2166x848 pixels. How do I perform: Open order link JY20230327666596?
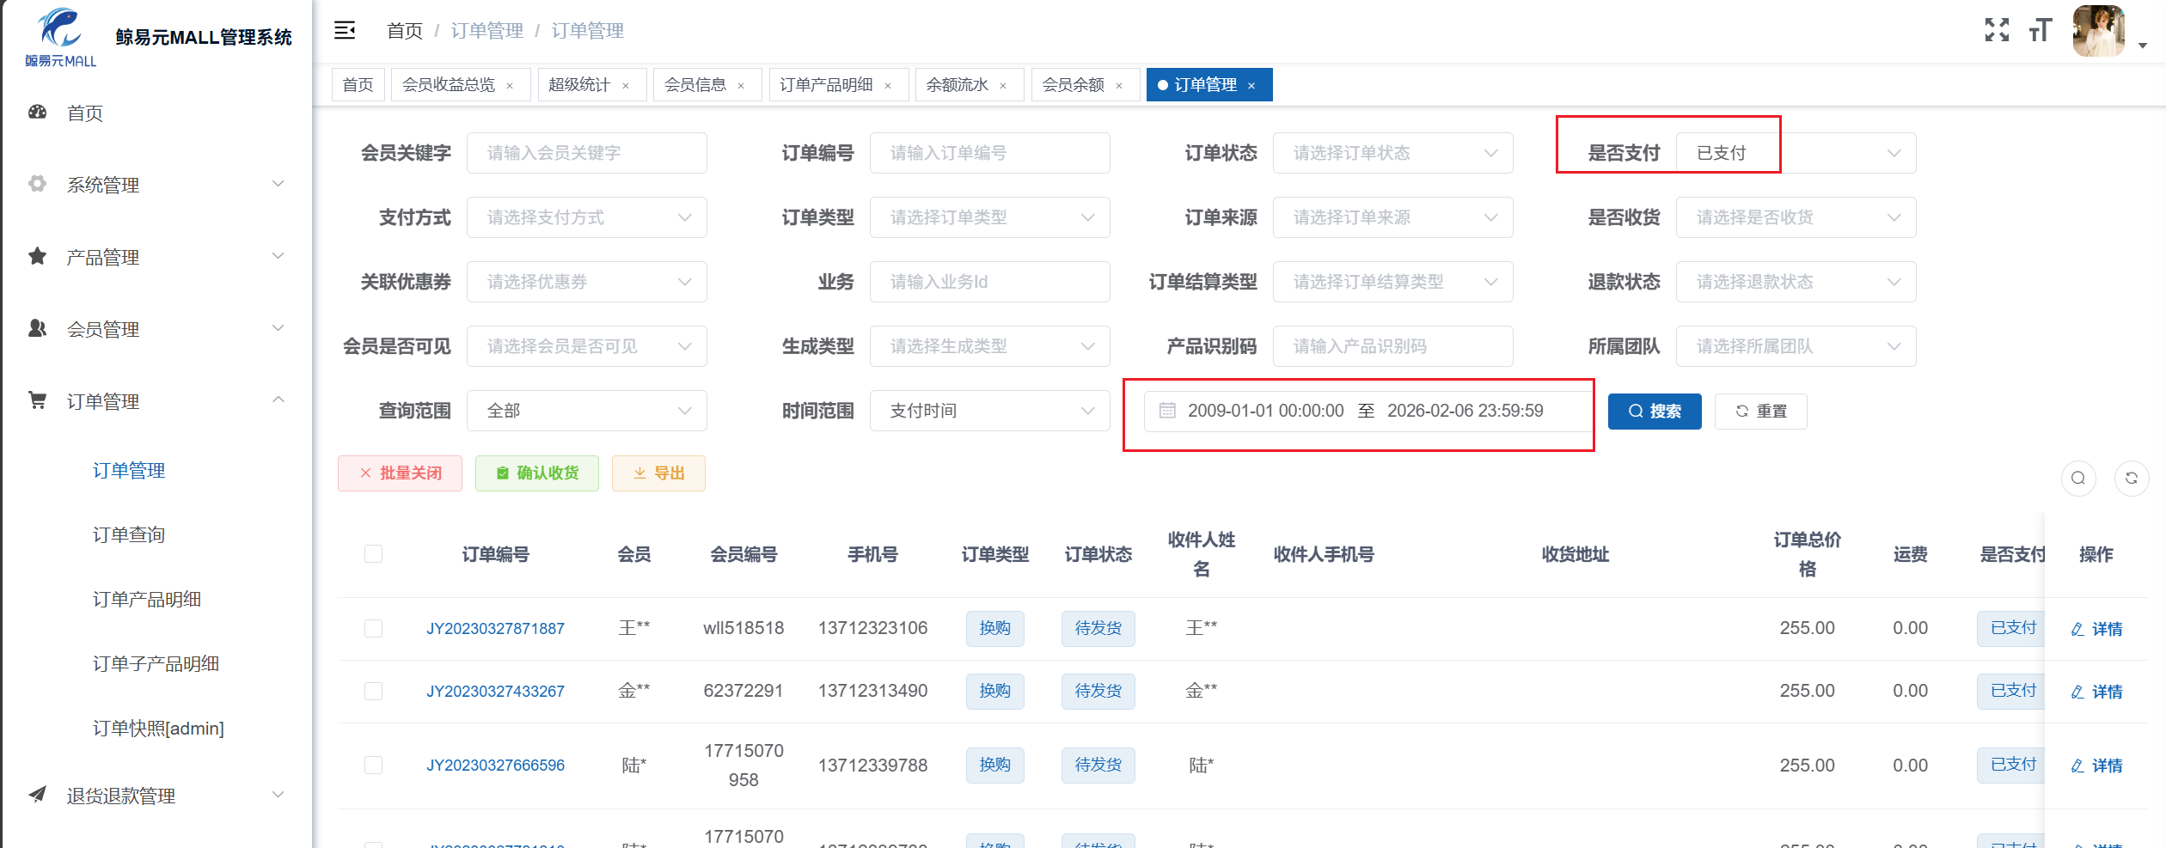[x=495, y=766]
